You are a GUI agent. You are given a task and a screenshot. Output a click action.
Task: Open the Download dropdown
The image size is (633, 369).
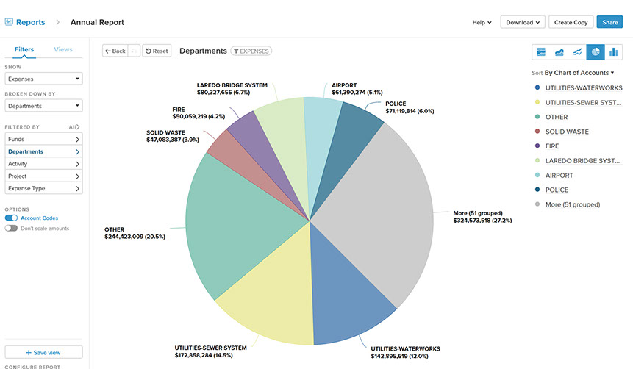pos(523,22)
